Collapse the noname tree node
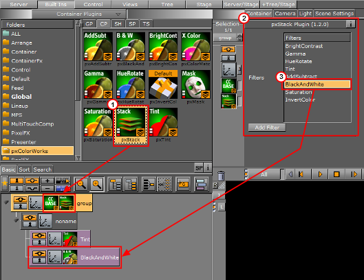The width and height of the screenshot is (364, 280). tap(16, 220)
